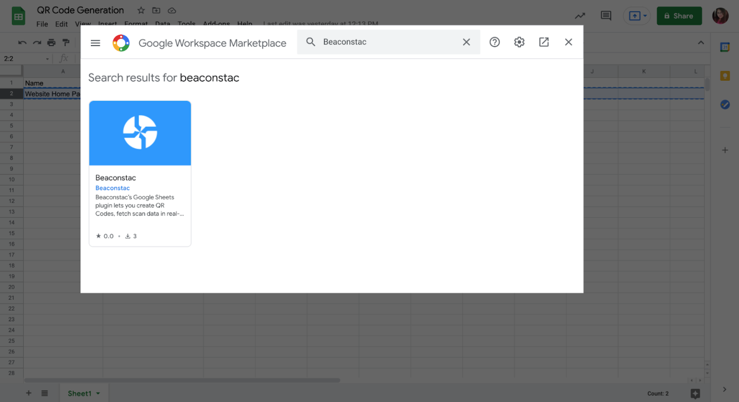The width and height of the screenshot is (739, 402).
Task: Open the all sheets list icon
Action: tap(45, 393)
